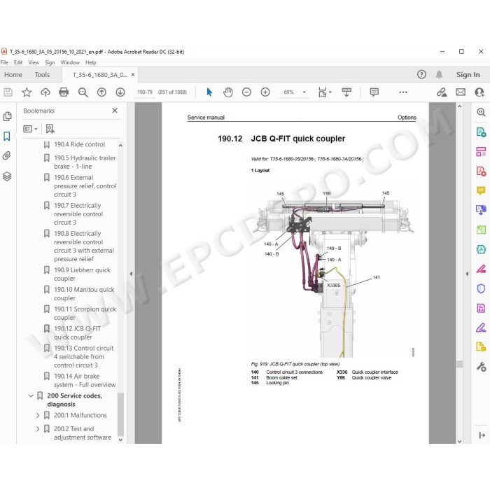Go to previous page arrow
Image resolution: width=490 pixels, height=490 pixels.
(101, 92)
